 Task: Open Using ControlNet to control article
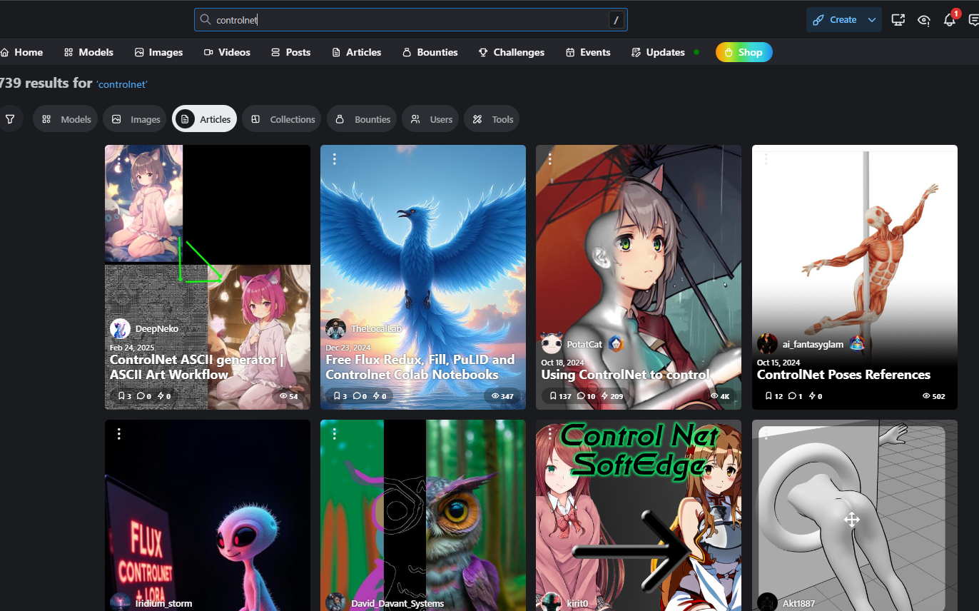pyautogui.click(x=625, y=374)
